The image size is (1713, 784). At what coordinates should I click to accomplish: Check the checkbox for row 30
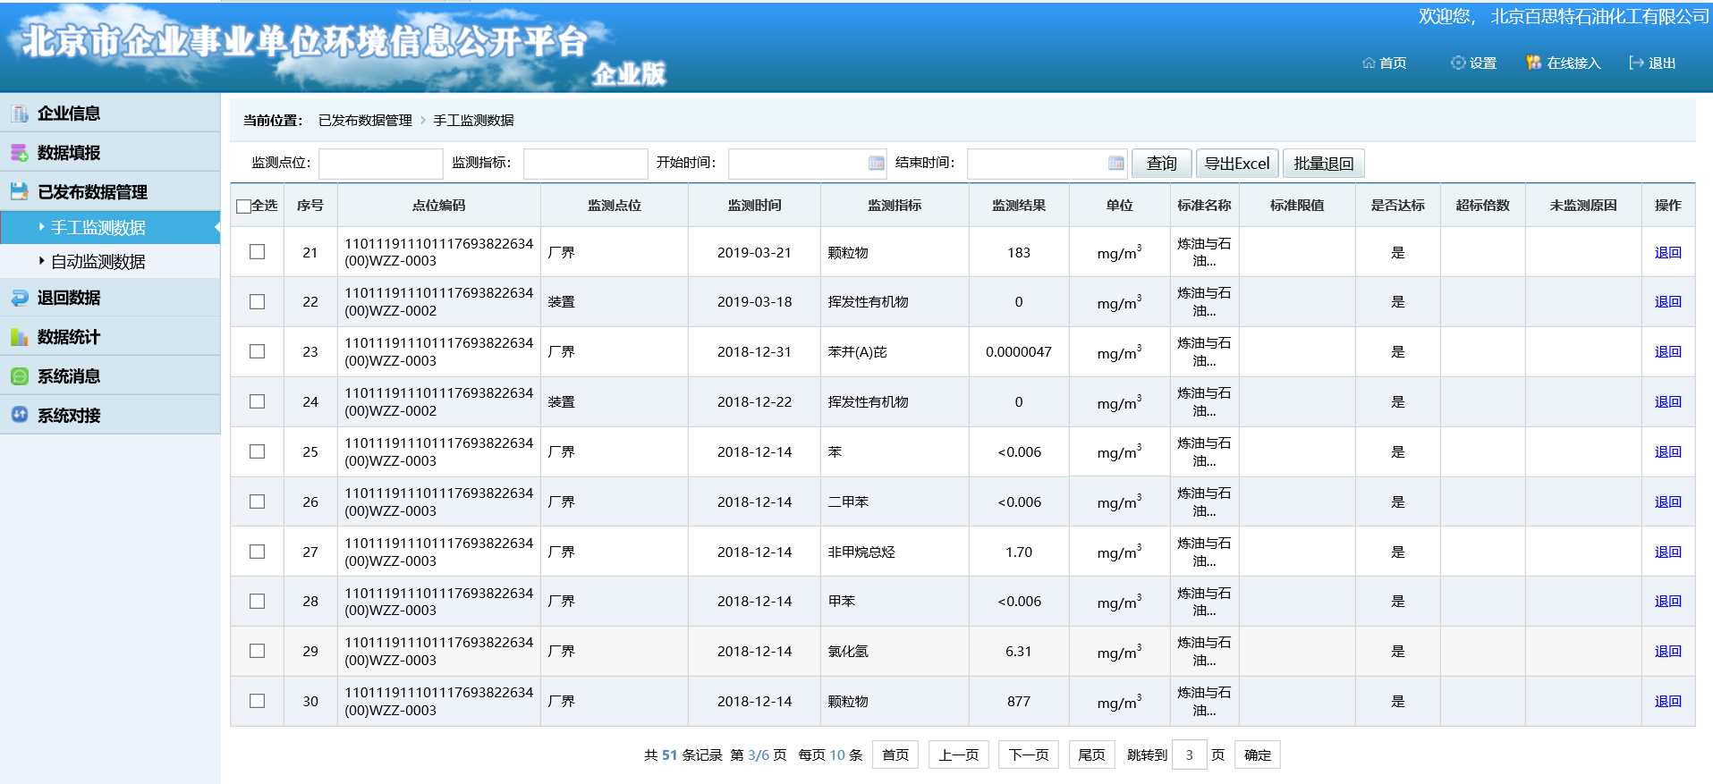[257, 701]
